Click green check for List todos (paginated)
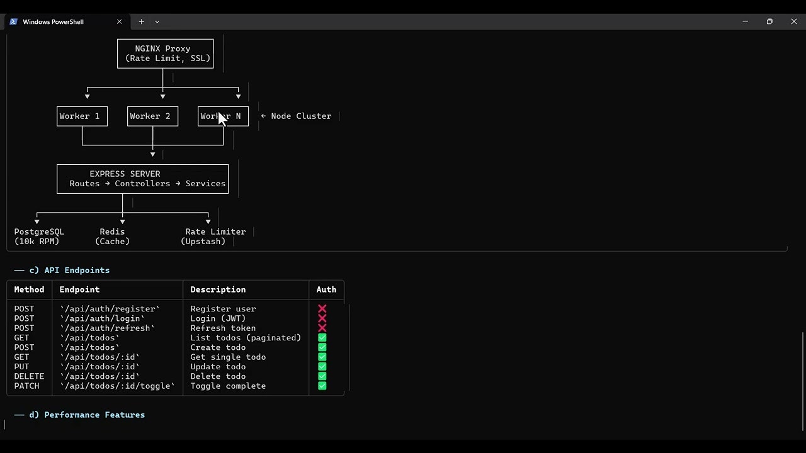 coord(322,338)
